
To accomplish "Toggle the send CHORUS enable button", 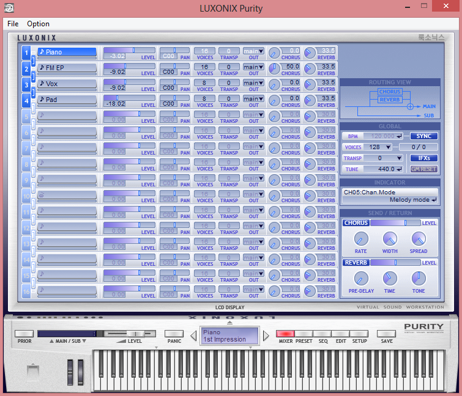I will click(356, 222).
